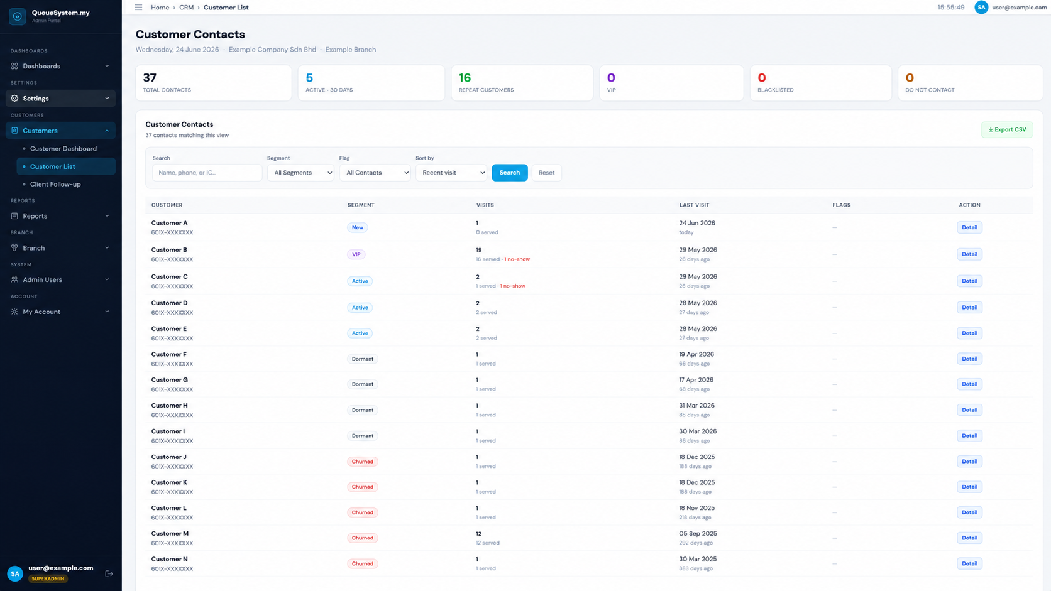Open Client Follow-up submenu item

click(x=55, y=185)
